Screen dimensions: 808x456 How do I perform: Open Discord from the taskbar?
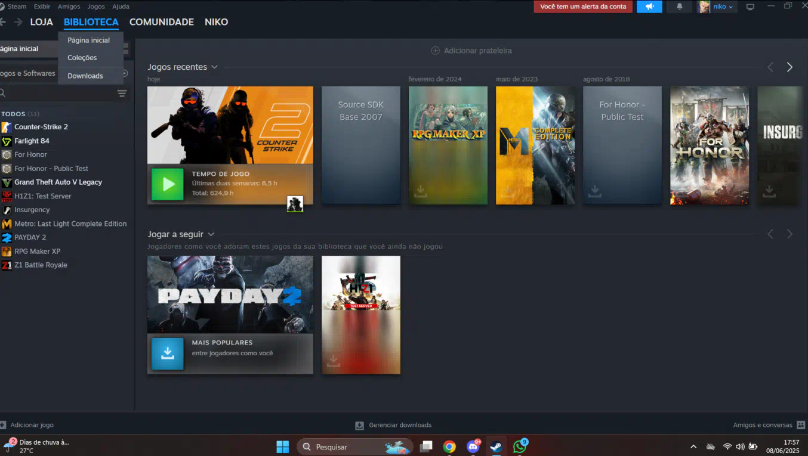473,446
